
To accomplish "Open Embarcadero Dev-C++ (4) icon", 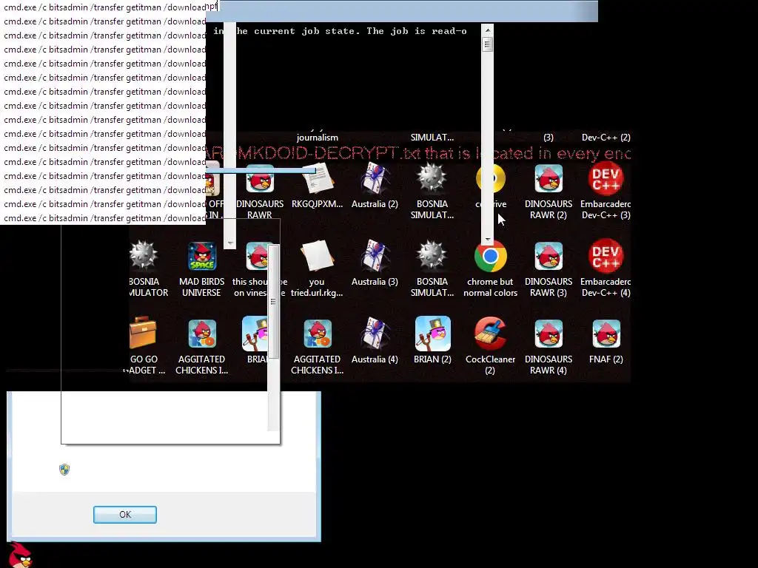I will 606,256.
